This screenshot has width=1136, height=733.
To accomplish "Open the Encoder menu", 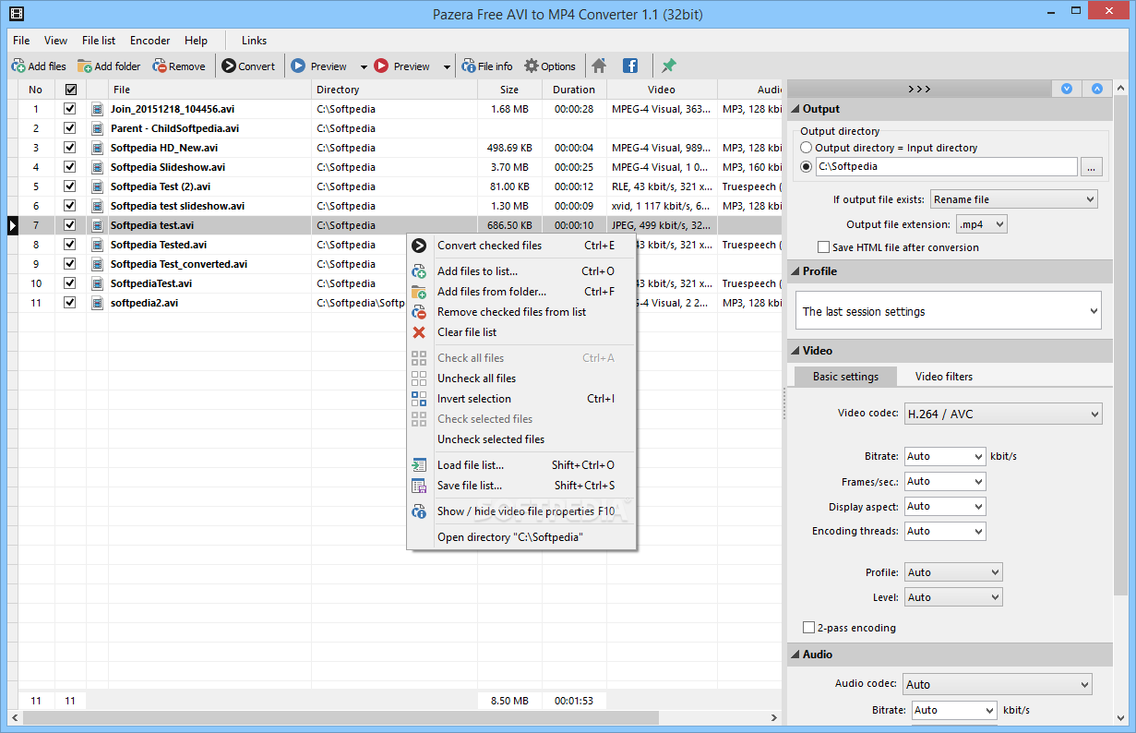I will click(149, 41).
